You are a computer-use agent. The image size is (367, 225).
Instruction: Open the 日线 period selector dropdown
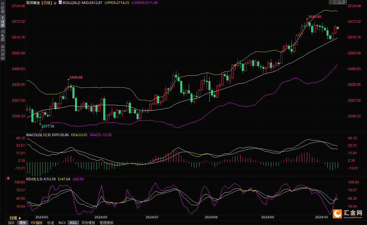tap(16, 218)
